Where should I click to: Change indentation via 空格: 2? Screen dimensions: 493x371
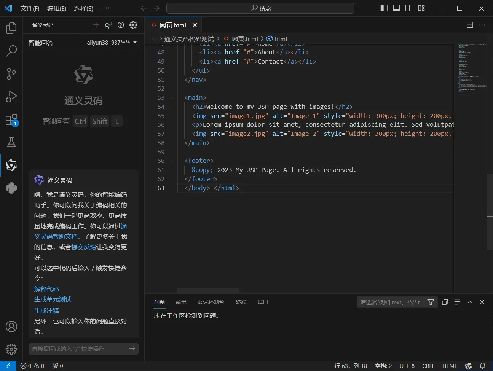[x=383, y=366]
